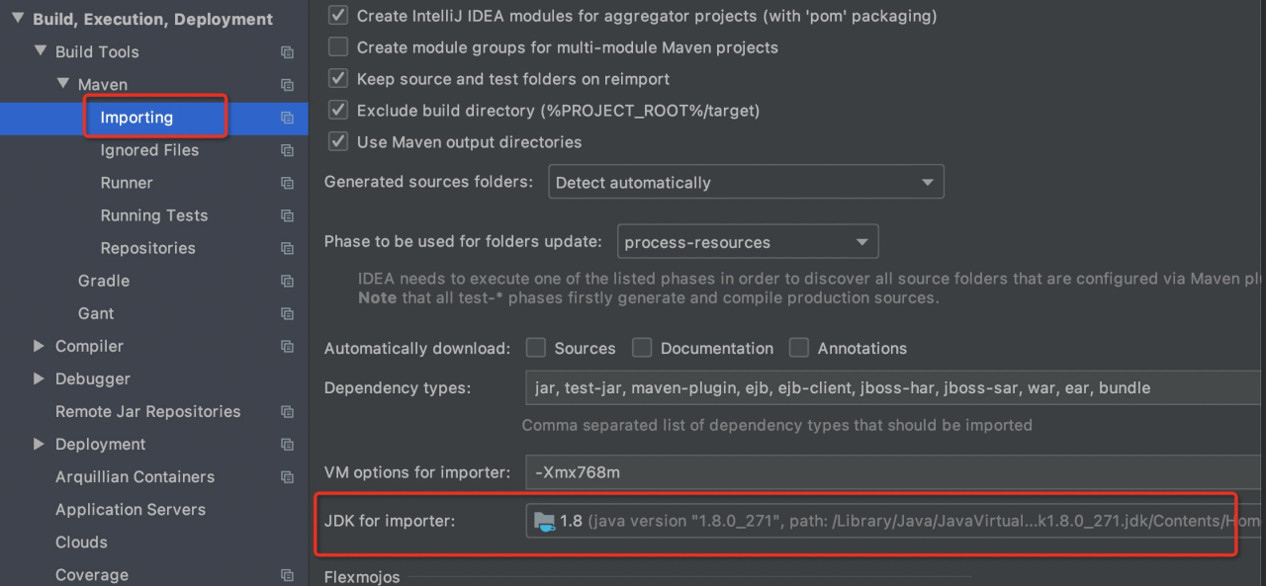Enable automatic download of Sources
The image size is (1266, 586).
coord(536,348)
